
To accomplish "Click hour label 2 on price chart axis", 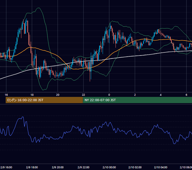I will tap(135, 95).
